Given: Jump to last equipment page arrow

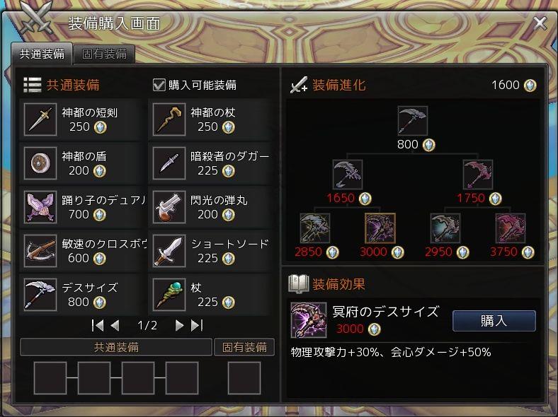Looking at the screenshot, I should tap(197, 325).
